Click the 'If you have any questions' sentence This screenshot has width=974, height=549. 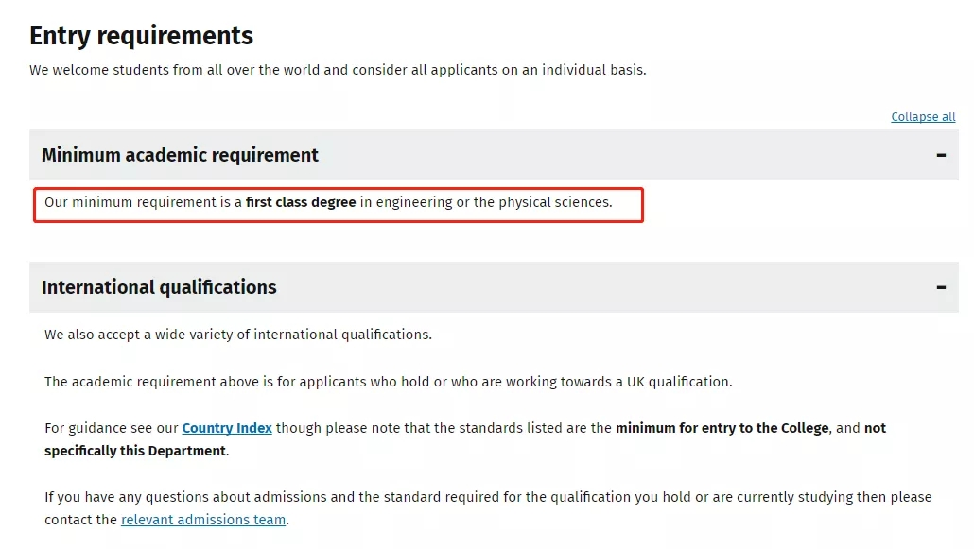[488, 497]
